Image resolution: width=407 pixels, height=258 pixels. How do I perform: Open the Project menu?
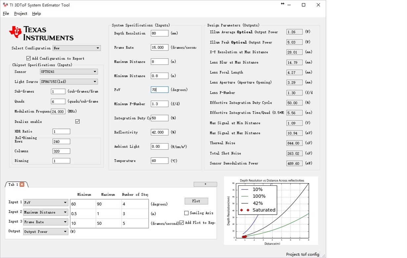point(21,14)
